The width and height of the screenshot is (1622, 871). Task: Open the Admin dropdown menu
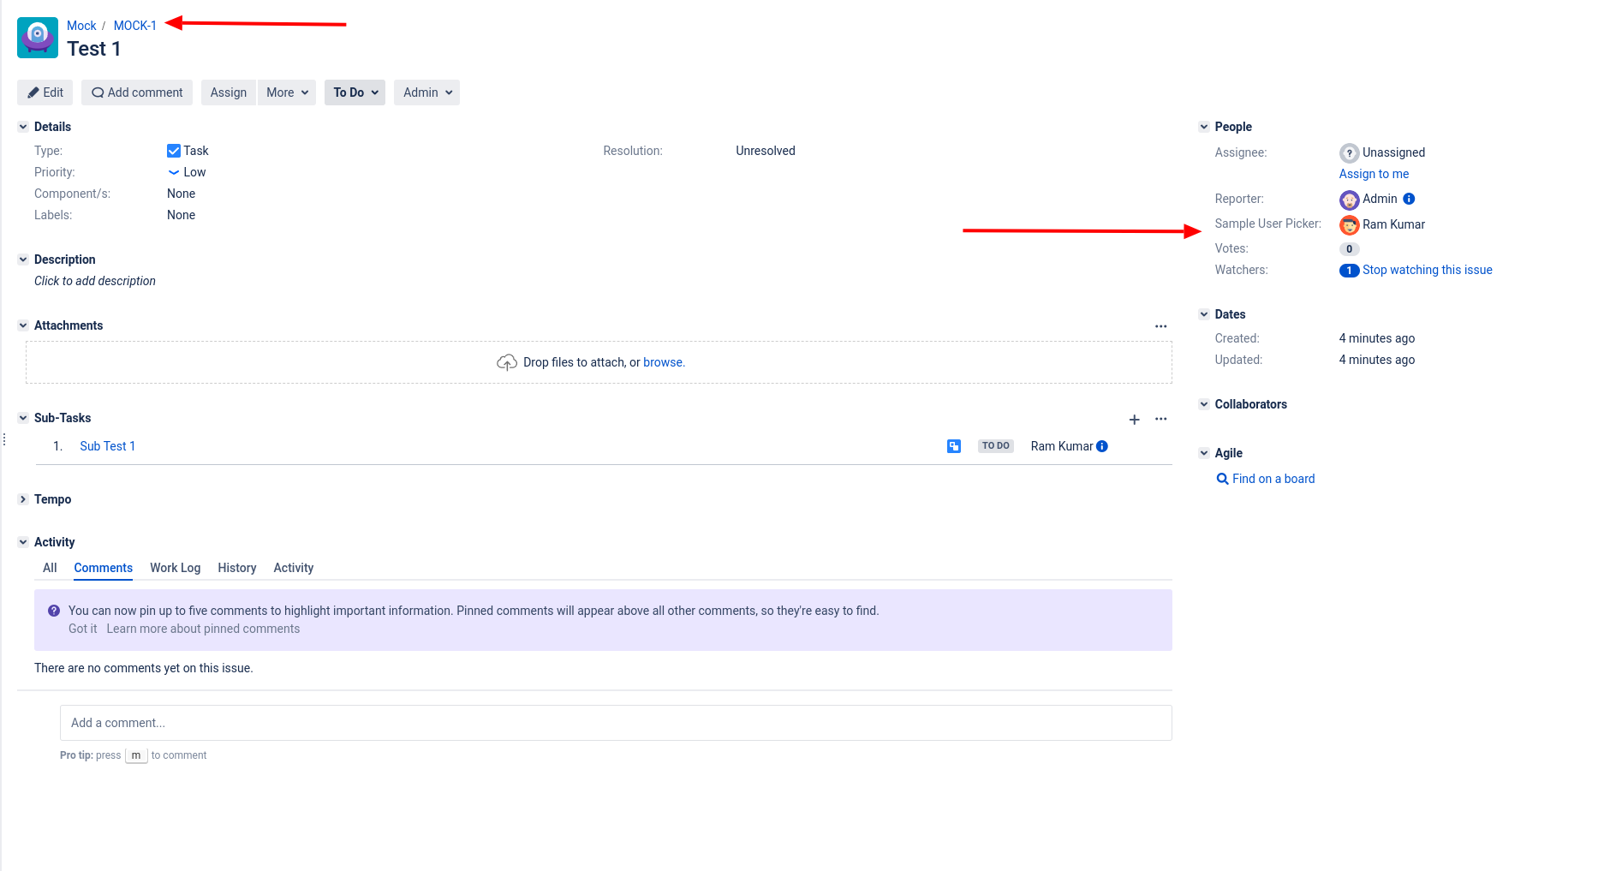coord(426,92)
